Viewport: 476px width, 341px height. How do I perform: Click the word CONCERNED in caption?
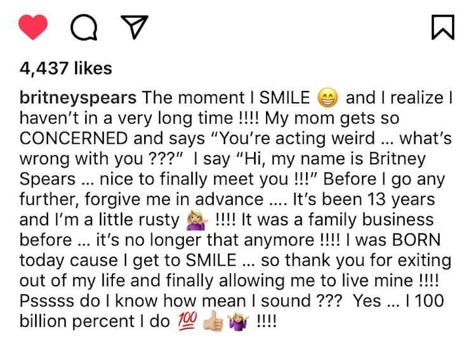click(x=73, y=139)
